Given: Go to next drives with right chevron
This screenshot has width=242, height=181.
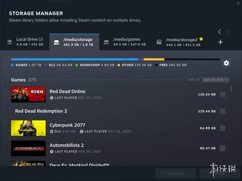Looking at the screenshot, I should [x=229, y=31].
